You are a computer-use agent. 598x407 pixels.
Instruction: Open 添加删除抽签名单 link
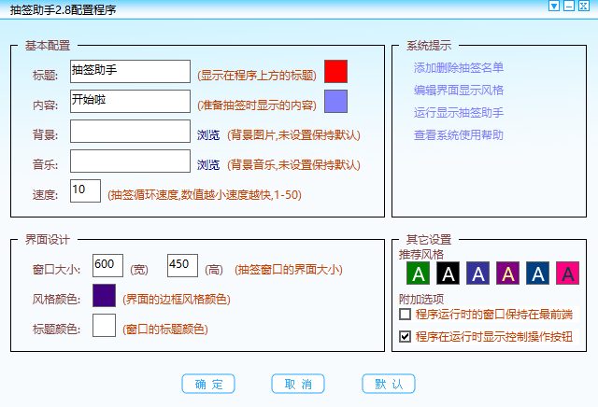click(x=459, y=68)
